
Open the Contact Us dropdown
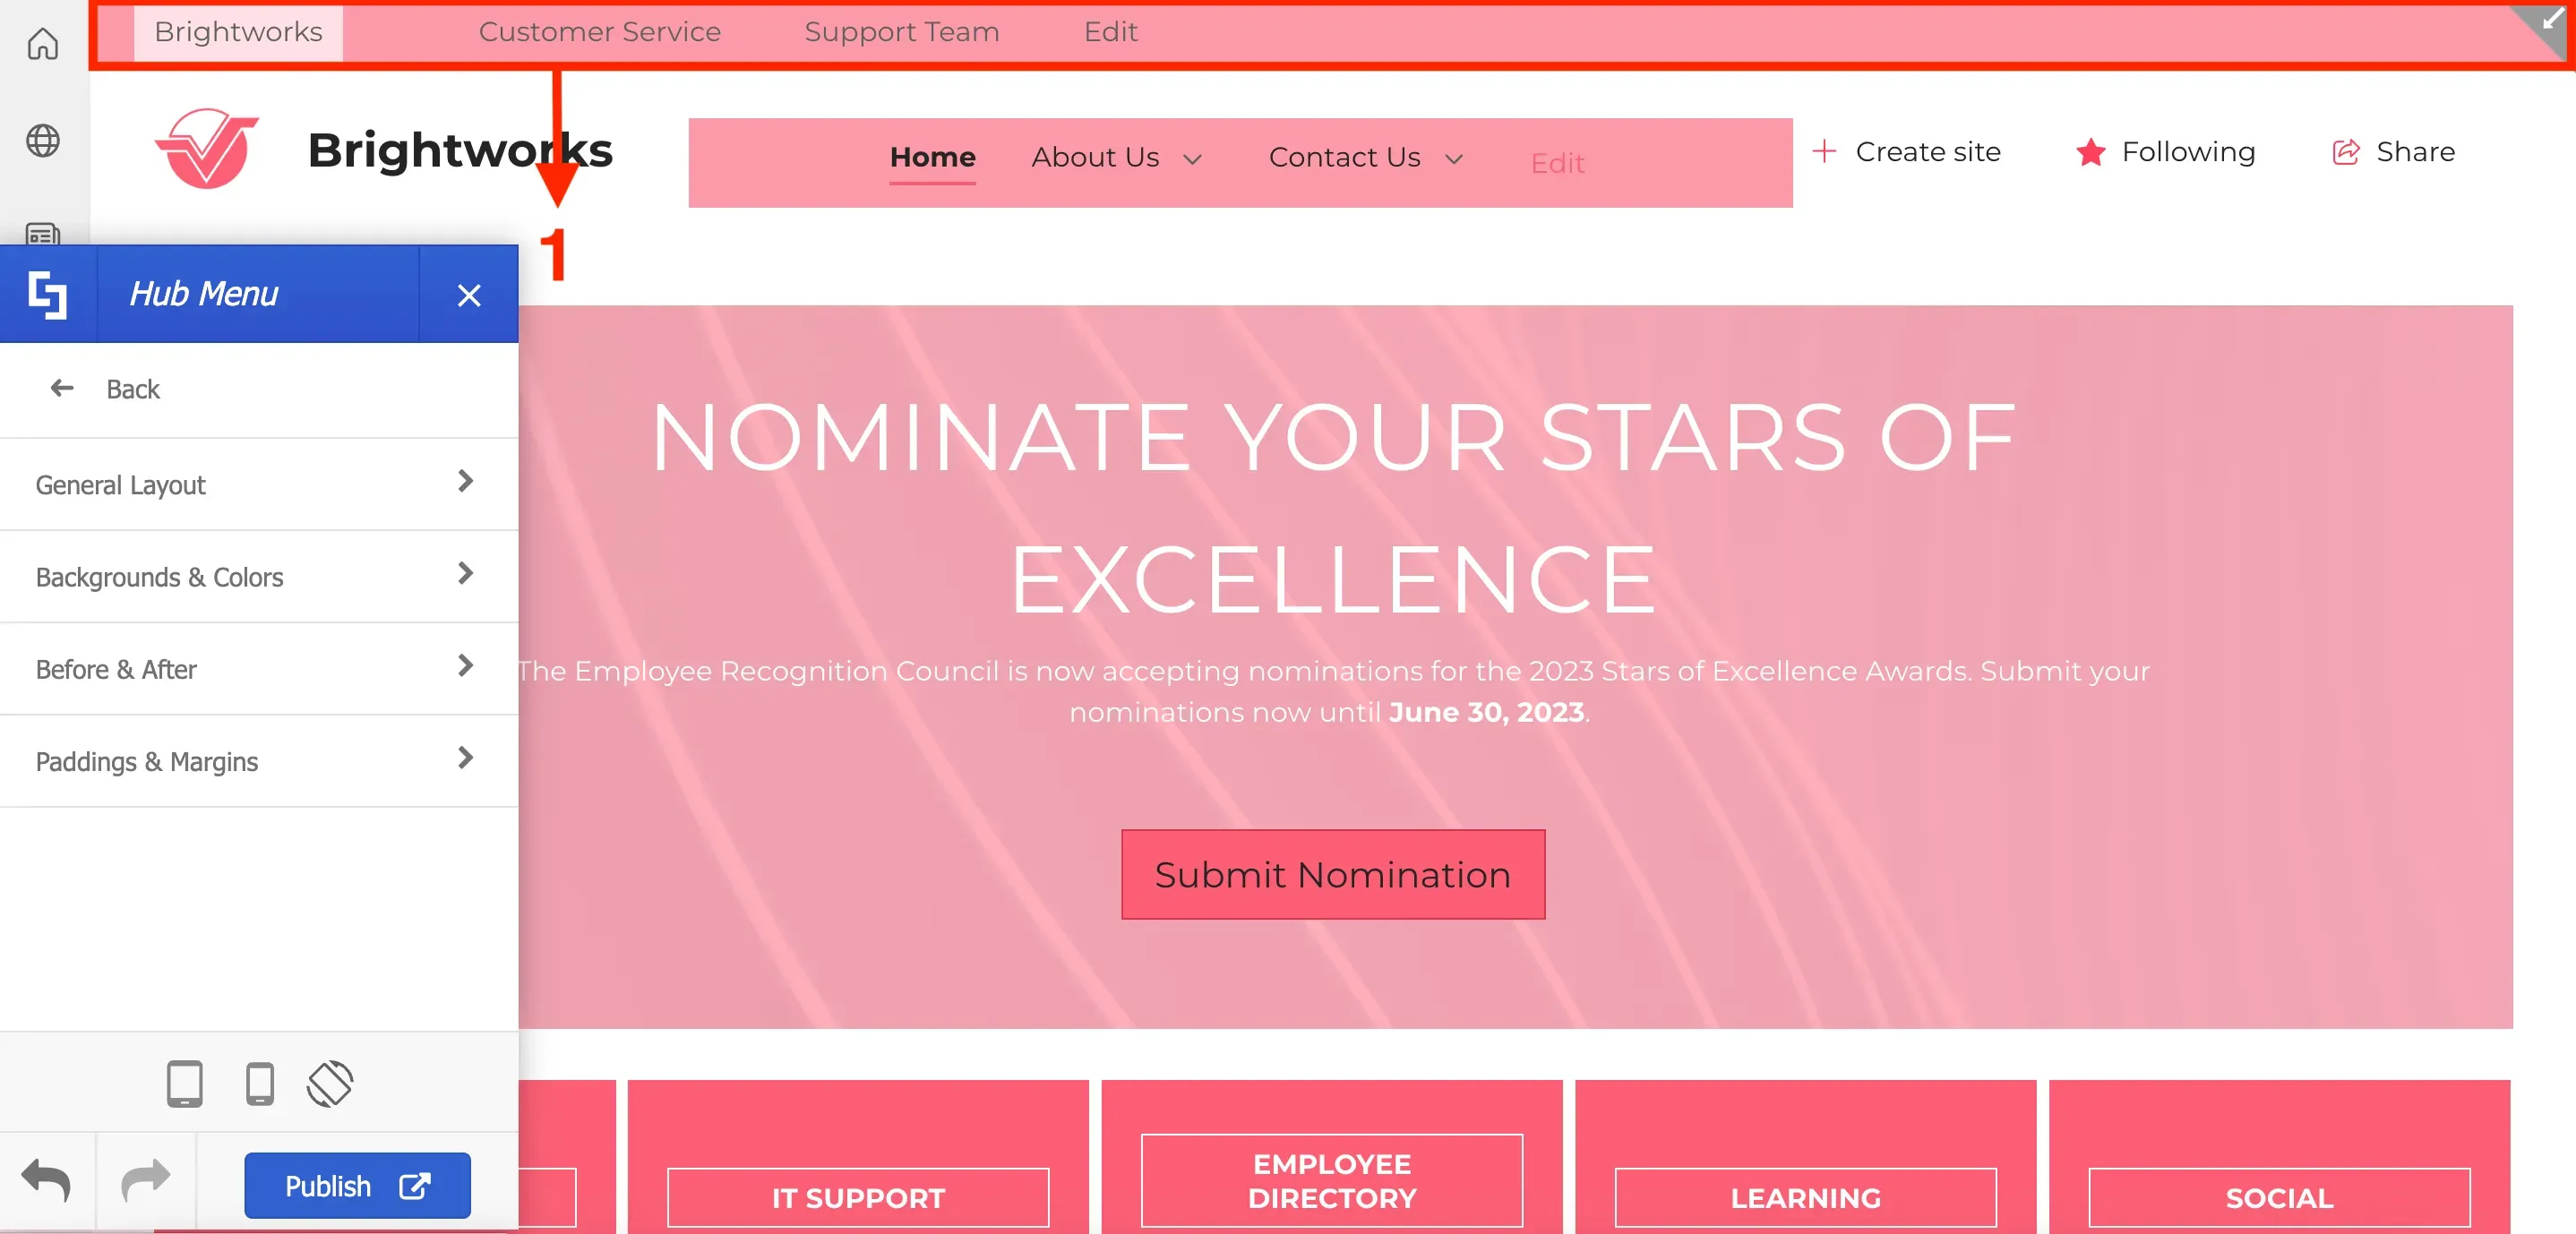pos(1365,158)
